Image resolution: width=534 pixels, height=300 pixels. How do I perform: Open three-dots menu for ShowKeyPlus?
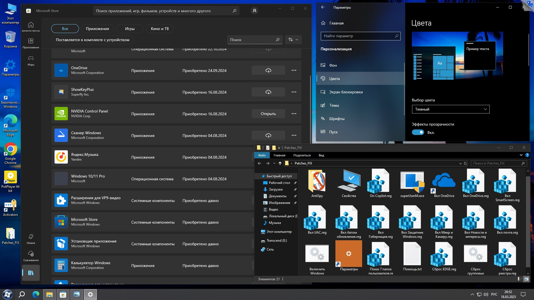point(294,92)
